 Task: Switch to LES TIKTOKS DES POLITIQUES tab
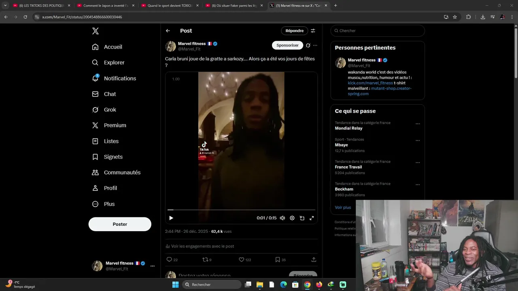(41, 6)
